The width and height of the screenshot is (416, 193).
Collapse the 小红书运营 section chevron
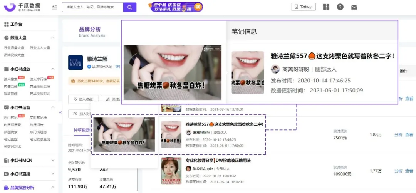53,107
